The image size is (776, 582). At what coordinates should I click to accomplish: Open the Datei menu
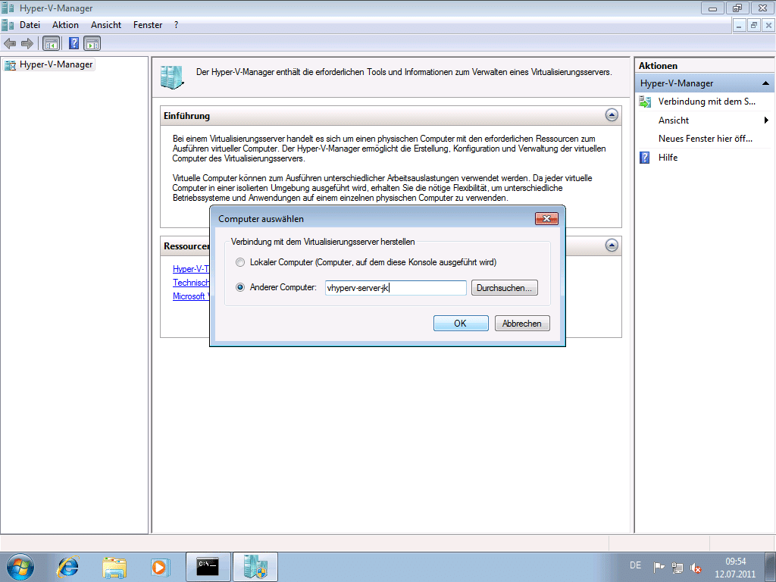click(30, 25)
